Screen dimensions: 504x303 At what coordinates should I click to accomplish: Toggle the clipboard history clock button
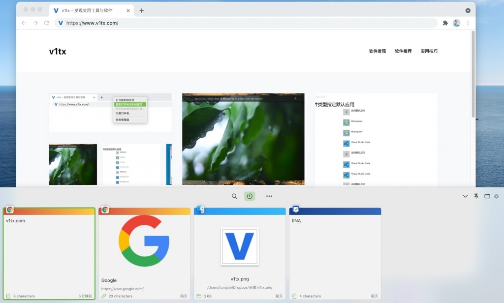pos(250,196)
